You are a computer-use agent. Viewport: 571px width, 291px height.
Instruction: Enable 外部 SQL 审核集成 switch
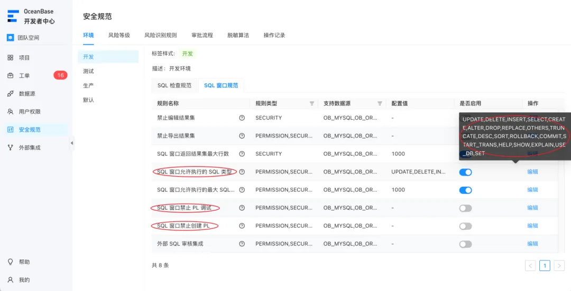465,244
